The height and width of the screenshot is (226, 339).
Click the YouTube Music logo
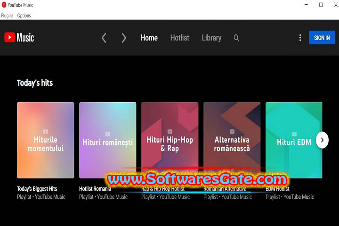coord(19,37)
